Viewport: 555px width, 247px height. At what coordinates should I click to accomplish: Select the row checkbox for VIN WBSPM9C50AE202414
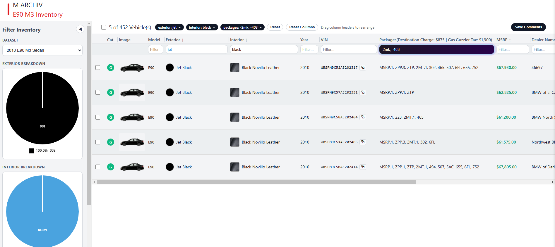(x=98, y=167)
